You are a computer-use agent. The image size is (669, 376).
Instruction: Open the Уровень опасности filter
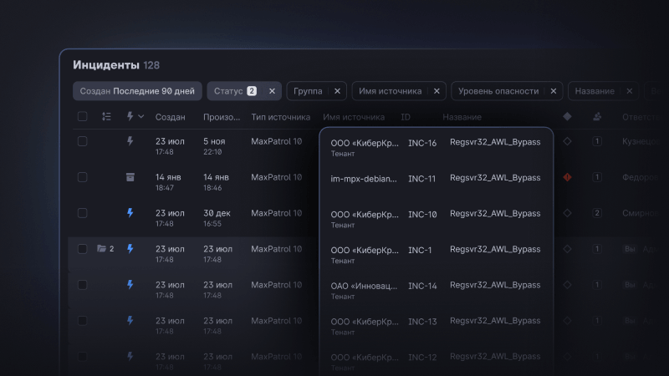click(500, 91)
